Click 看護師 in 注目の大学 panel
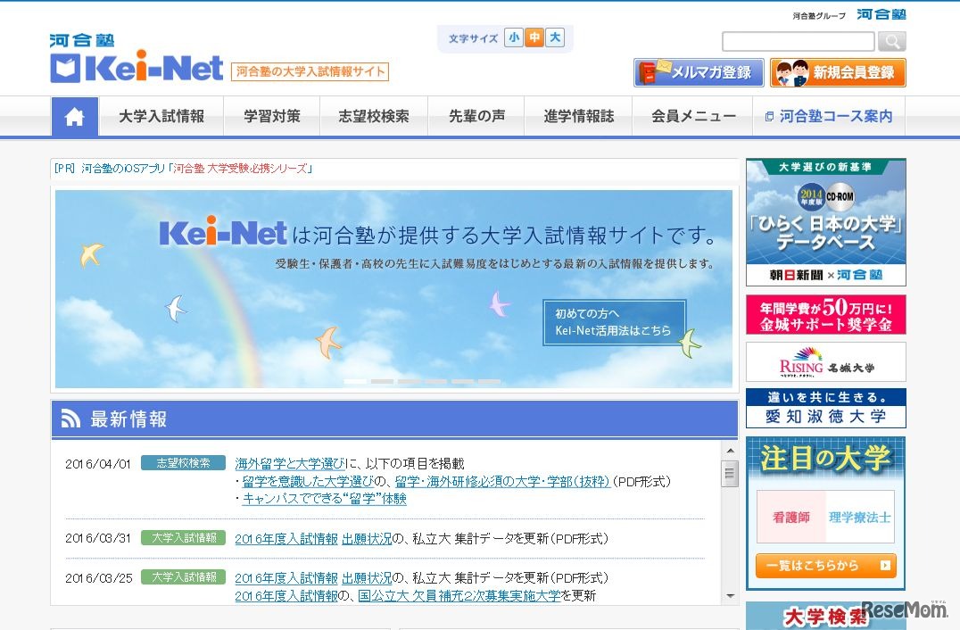 (x=791, y=517)
